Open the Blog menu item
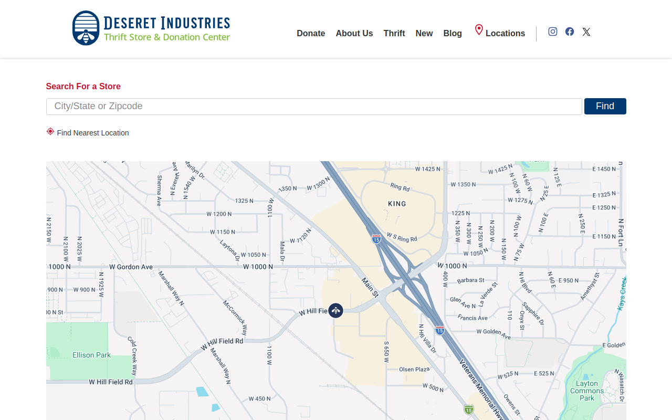 453,34
